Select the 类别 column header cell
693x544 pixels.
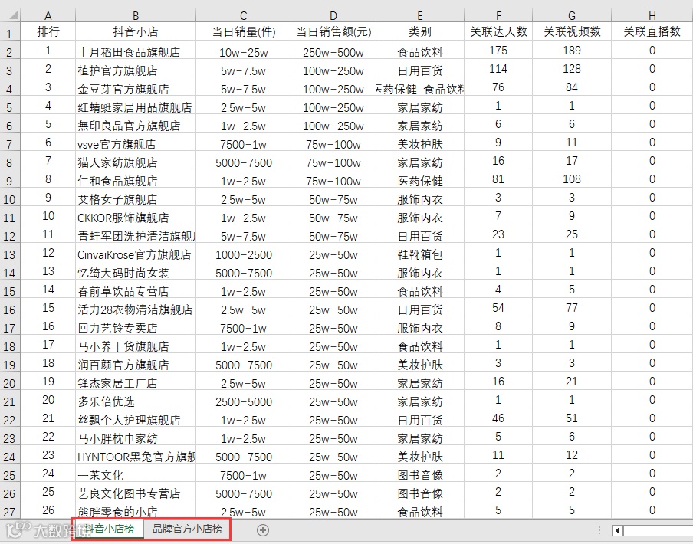click(x=419, y=32)
